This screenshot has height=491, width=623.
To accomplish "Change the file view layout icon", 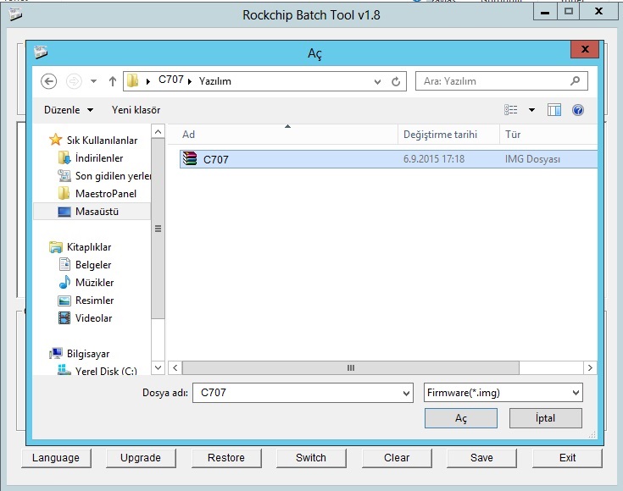I will tap(511, 110).
